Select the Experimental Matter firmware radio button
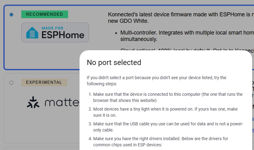This screenshot has height=150, width=254. click(11, 83)
